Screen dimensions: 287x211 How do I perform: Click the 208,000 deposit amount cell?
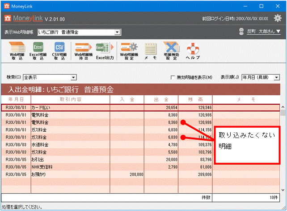[x=127, y=174]
